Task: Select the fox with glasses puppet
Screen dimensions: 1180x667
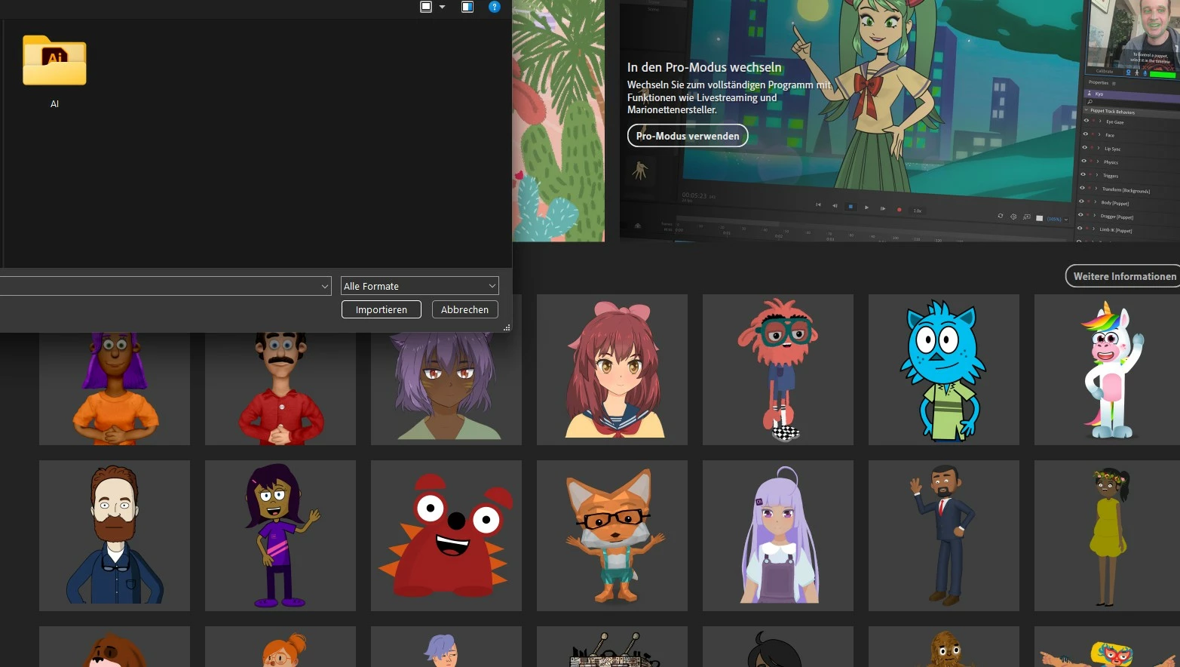Action: click(612, 536)
